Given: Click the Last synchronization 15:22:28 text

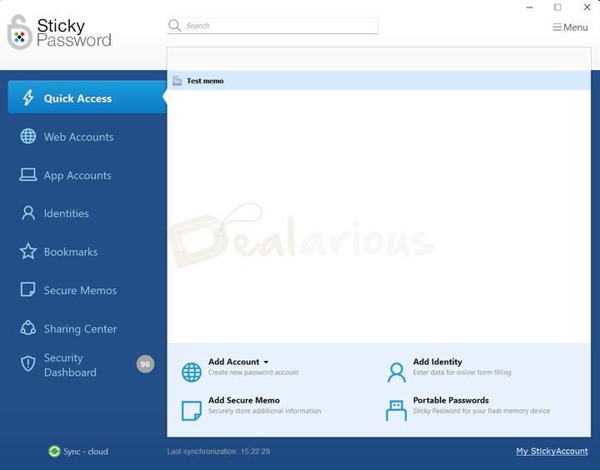Looking at the screenshot, I should pos(218,452).
